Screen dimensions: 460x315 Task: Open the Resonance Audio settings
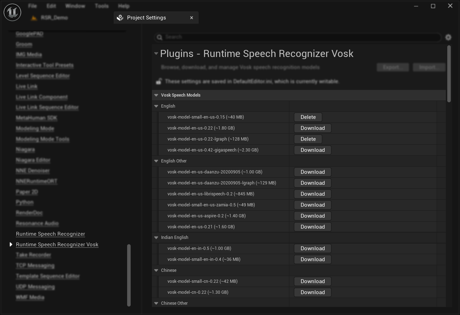click(37, 223)
